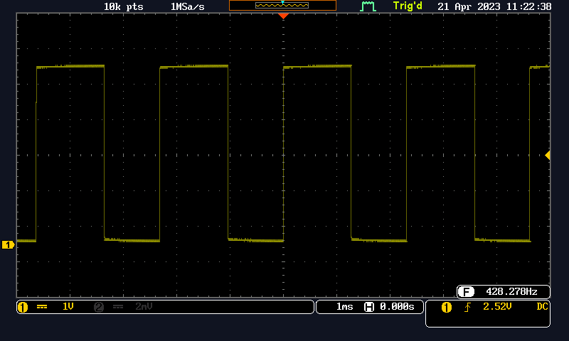Click the rising edge trigger slope icon

pos(467,308)
